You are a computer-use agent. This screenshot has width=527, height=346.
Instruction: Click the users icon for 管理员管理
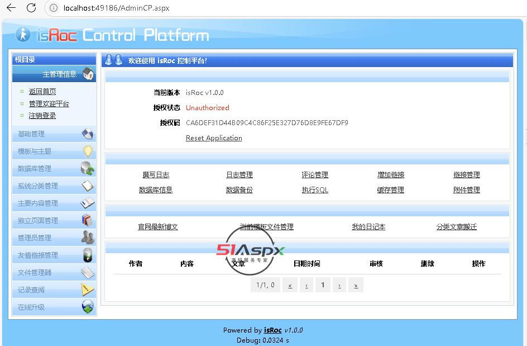88,238
